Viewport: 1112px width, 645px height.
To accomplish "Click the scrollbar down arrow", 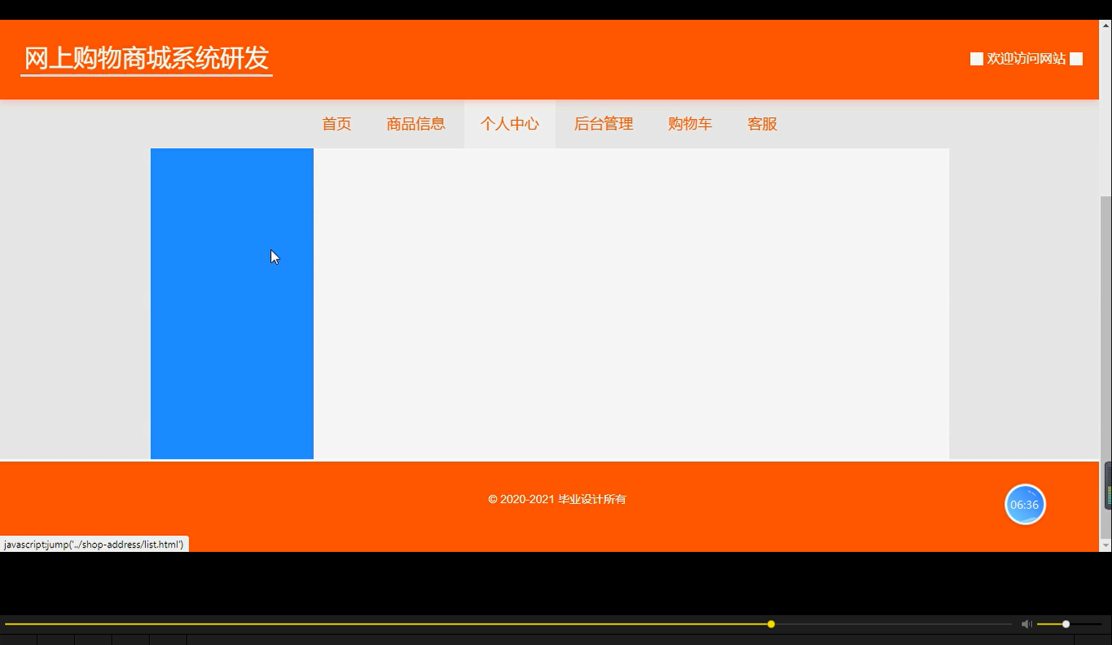I will pyautogui.click(x=1105, y=545).
